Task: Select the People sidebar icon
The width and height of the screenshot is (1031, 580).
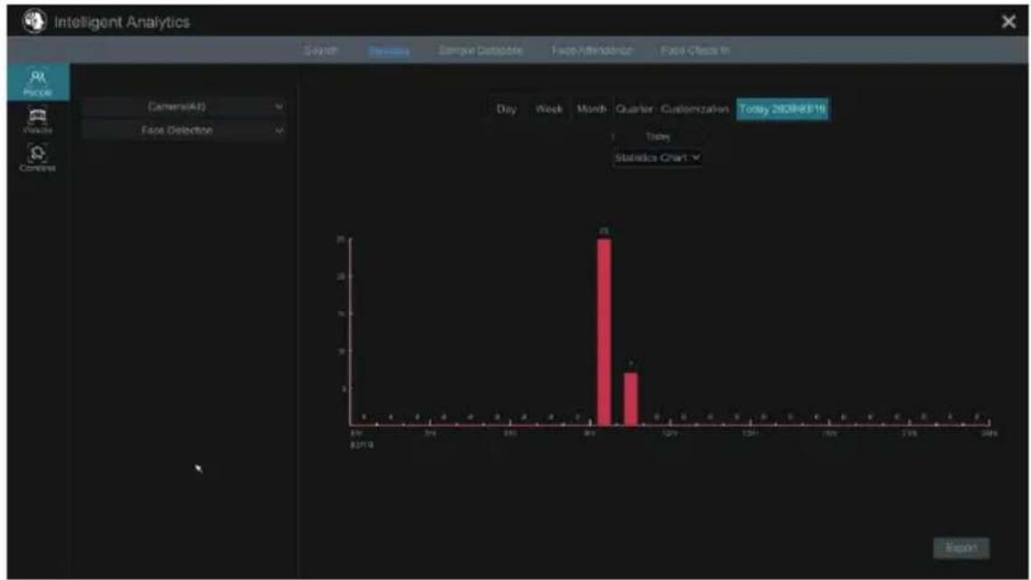Action: point(37,82)
